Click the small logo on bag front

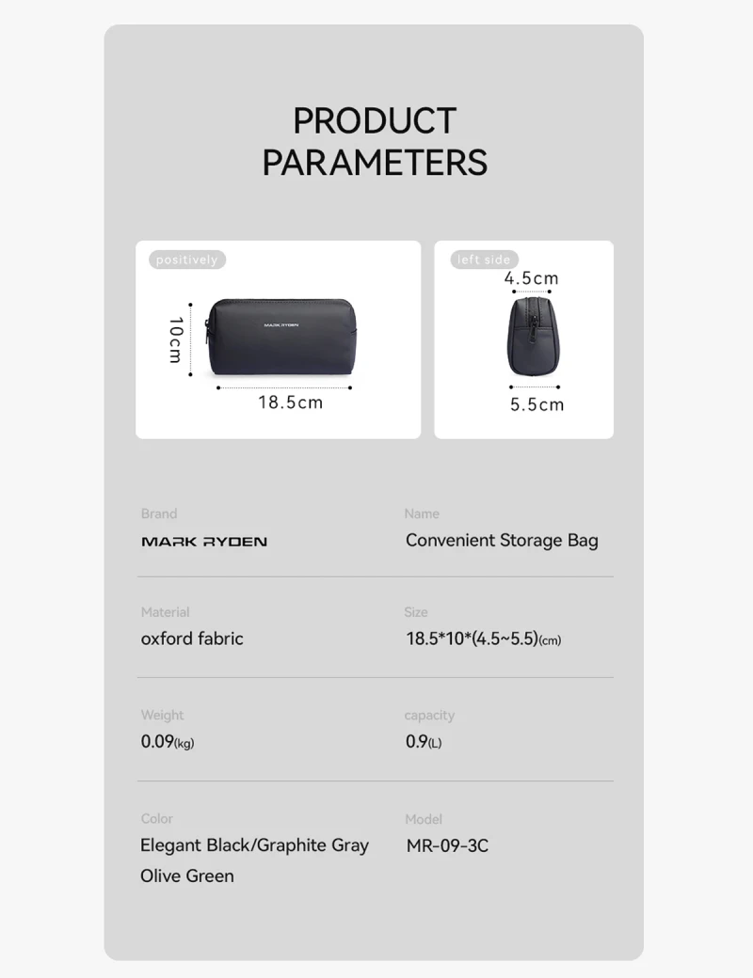[281, 325]
